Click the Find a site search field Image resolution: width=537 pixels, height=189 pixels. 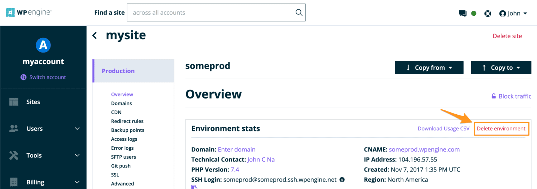click(211, 13)
